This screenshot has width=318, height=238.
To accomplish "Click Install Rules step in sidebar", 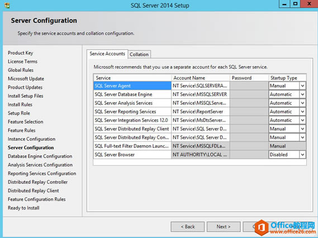I will pyautogui.click(x=20, y=104).
